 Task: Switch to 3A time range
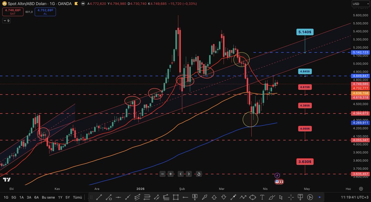click(x=29, y=197)
